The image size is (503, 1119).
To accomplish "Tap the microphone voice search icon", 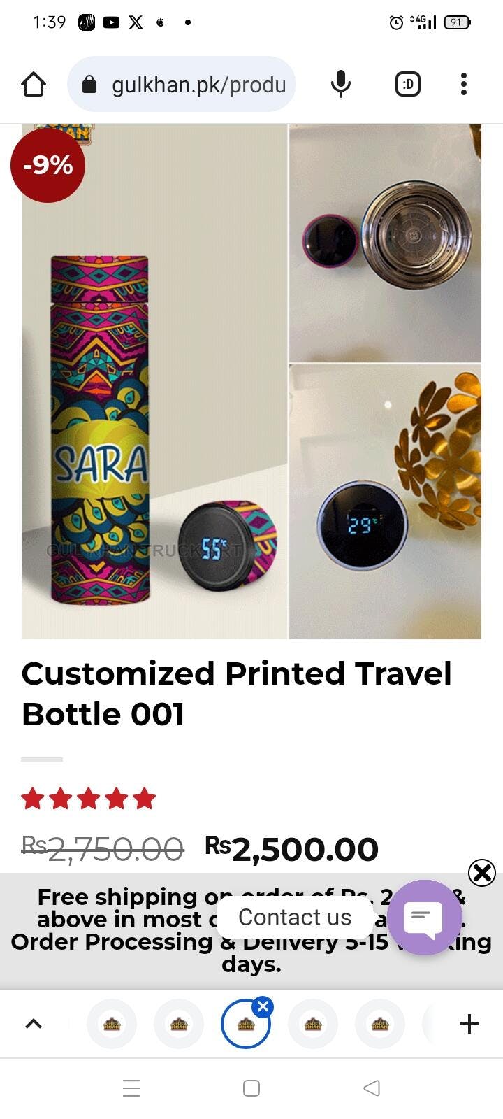I will 340,85.
